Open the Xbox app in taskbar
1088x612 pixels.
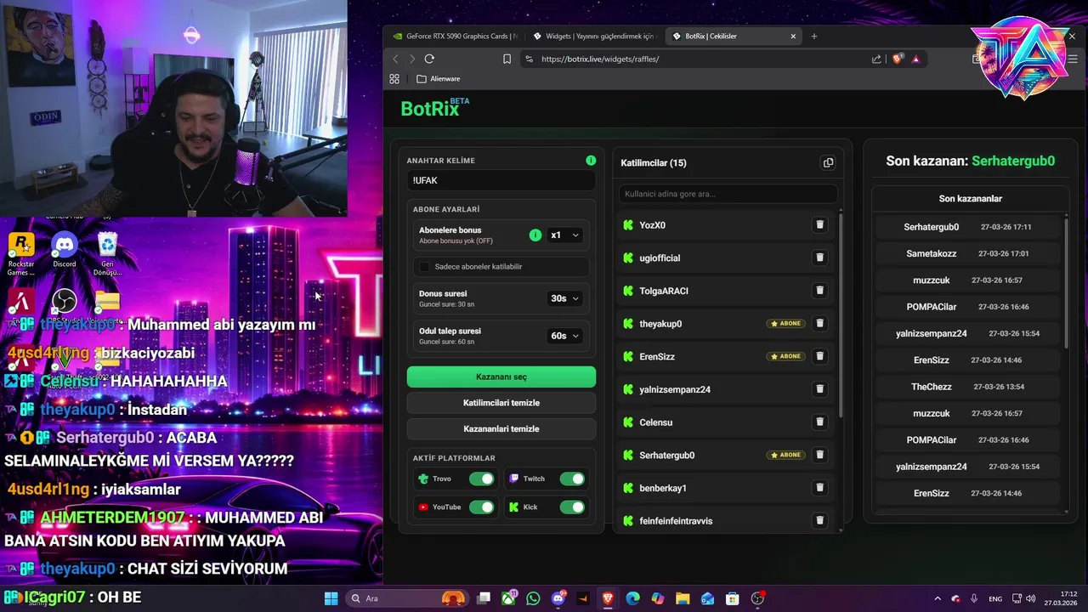tap(508, 598)
